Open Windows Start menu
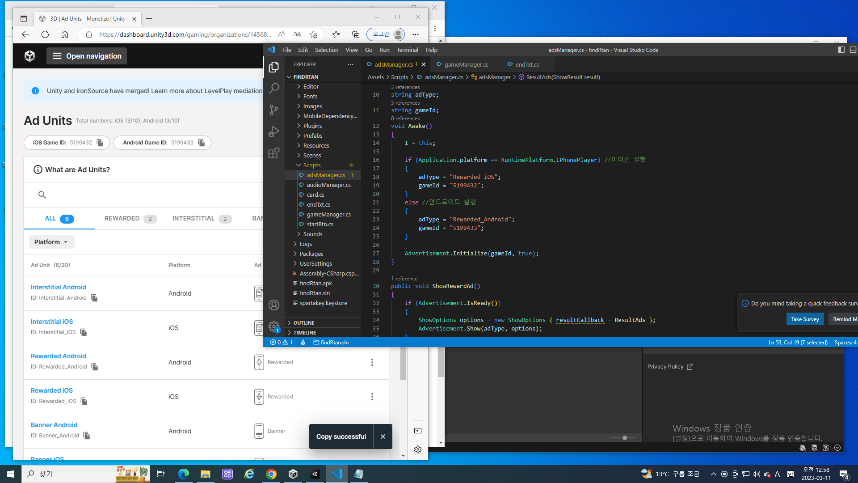This screenshot has height=483, width=858. [11, 474]
